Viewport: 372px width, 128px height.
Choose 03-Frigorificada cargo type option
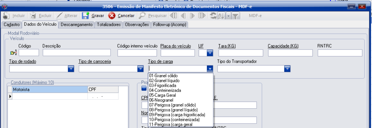163,85
